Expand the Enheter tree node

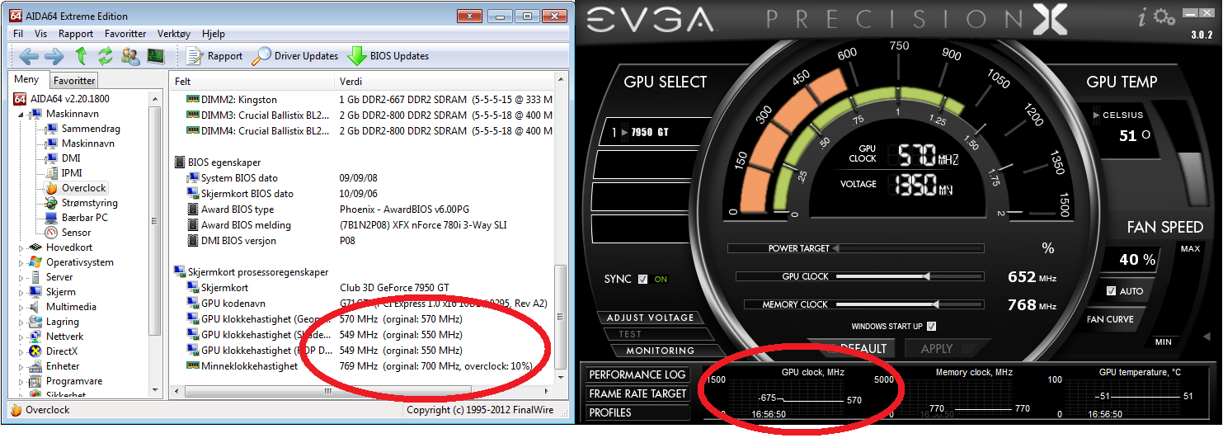click(22, 366)
